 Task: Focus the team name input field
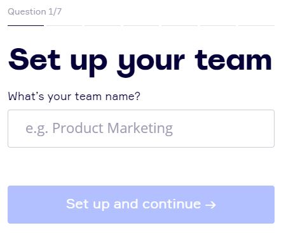pyautogui.click(x=141, y=129)
